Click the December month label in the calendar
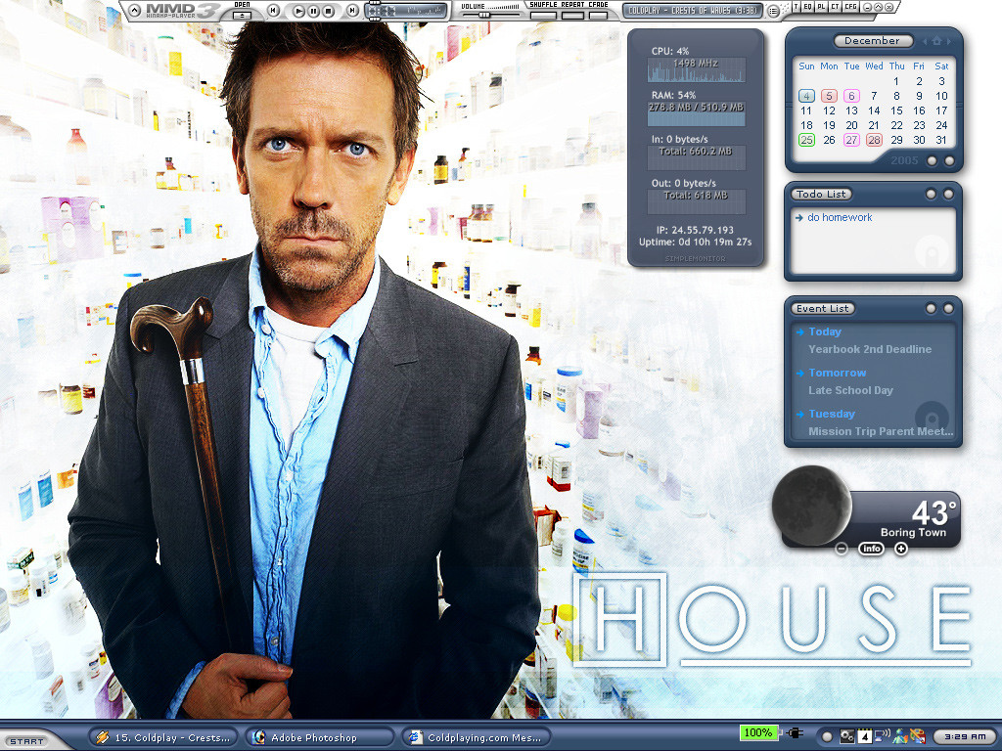 coord(872,41)
